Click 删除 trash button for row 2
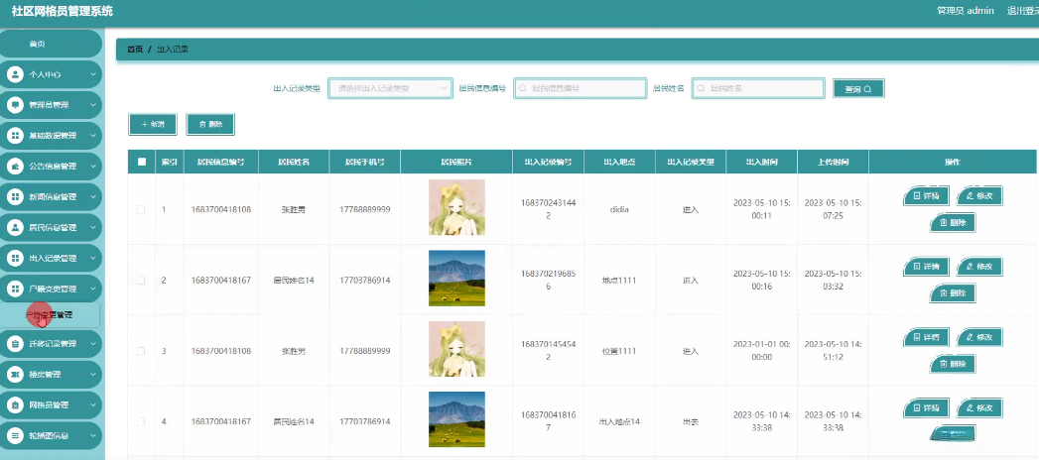Viewport: 1039px width, 460px height. click(x=953, y=293)
